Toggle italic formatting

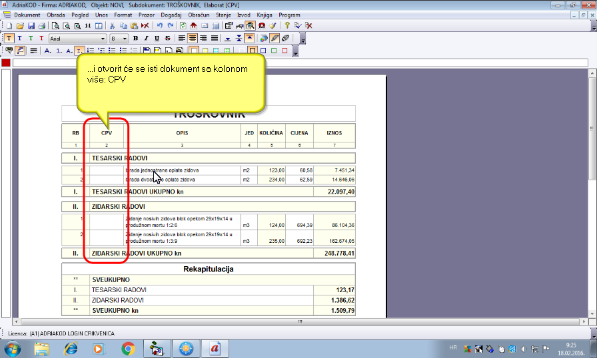pos(146,39)
